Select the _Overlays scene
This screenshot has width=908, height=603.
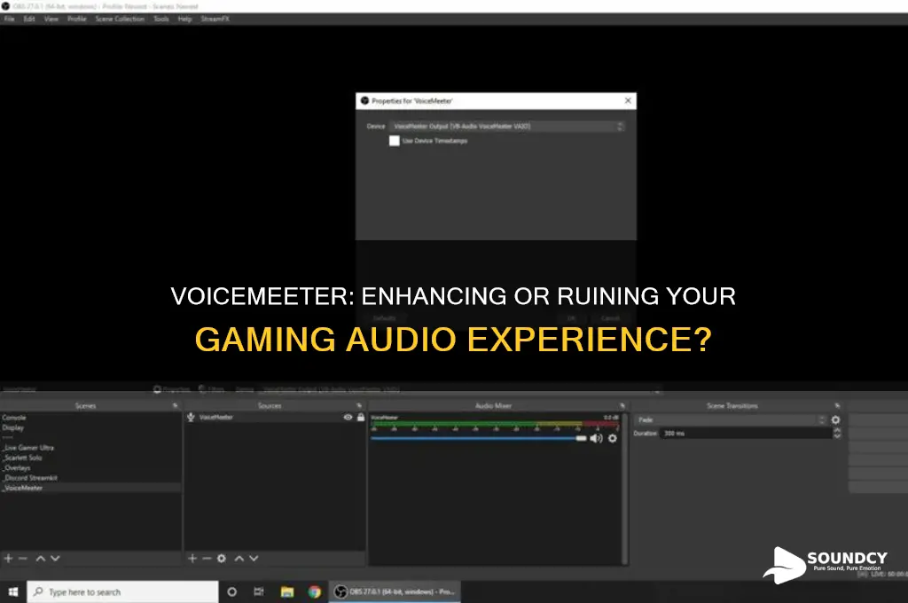pyautogui.click(x=16, y=467)
